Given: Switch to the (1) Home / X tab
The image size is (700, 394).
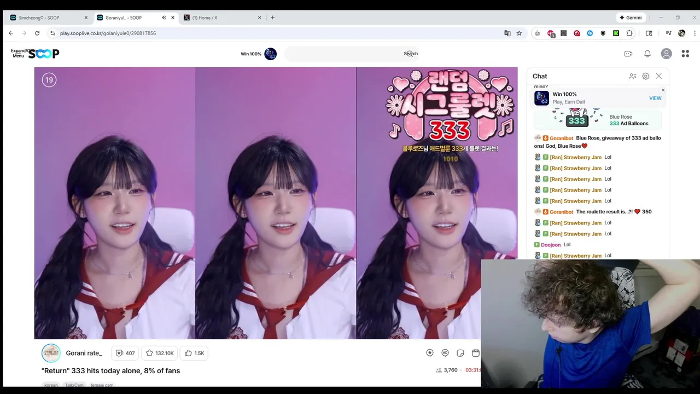Looking at the screenshot, I should tap(221, 18).
